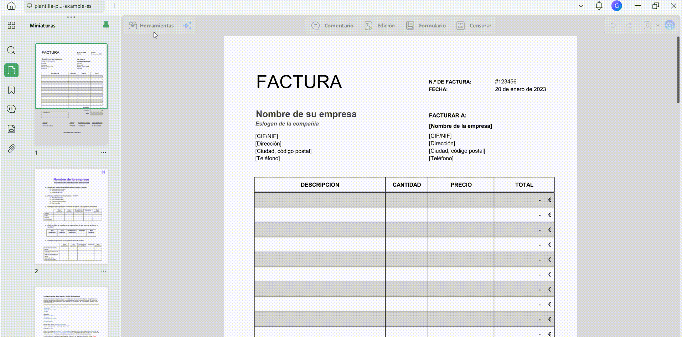Click Eslogan de la compañía text

click(287, 124)
